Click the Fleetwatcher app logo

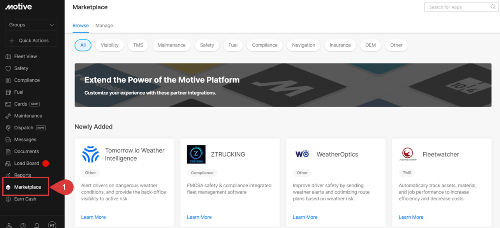click(408, 154)
